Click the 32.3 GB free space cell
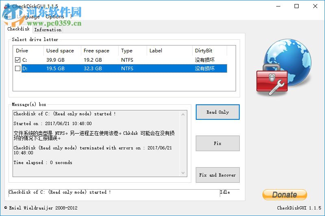 [x=93, y=68]
